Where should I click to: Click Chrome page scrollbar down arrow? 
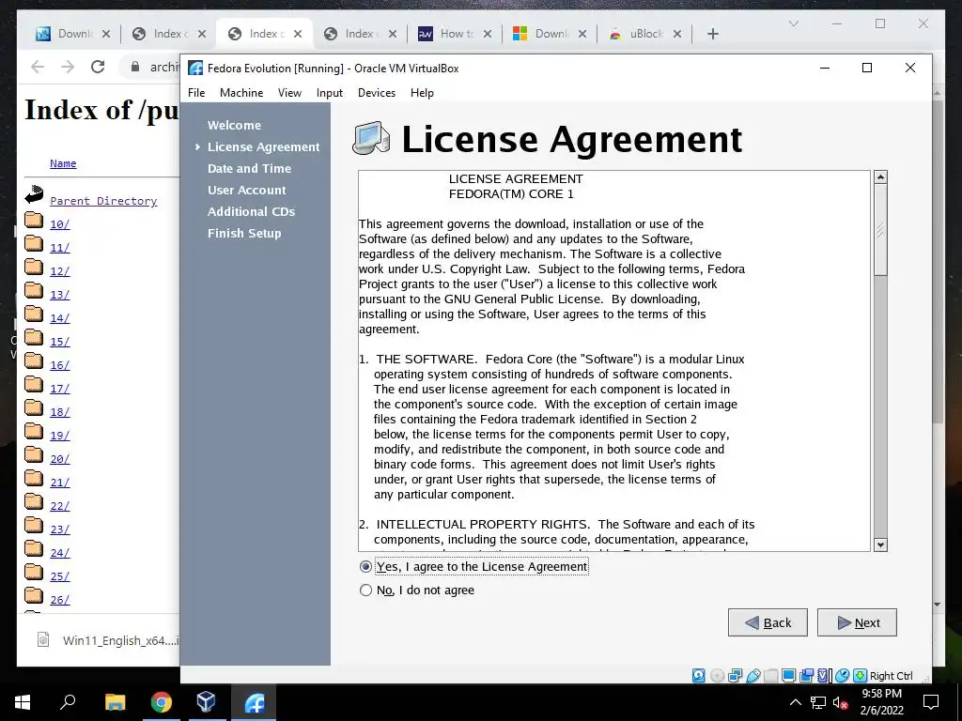[x=937, y=605]
